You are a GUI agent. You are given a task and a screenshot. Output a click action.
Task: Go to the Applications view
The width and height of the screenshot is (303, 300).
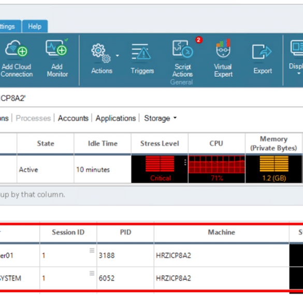tap(116, 118)
